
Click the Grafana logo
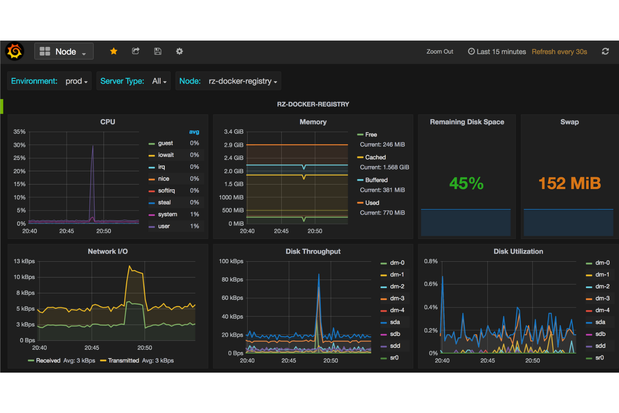pyautogui.click(x=14, y=51)
